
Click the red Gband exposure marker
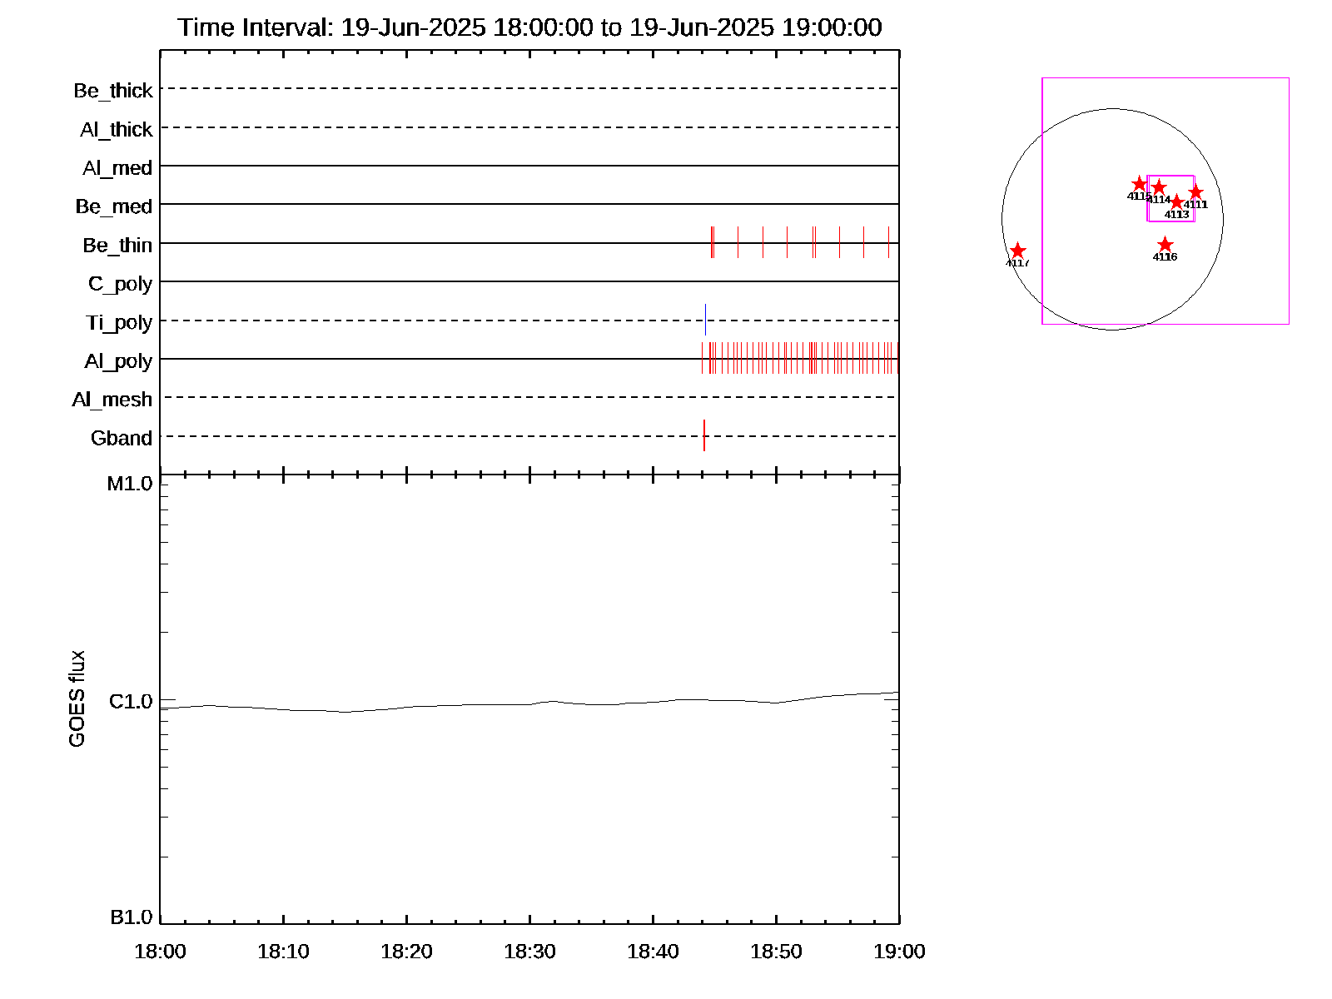pyautogui.click(x=704, y=435)
